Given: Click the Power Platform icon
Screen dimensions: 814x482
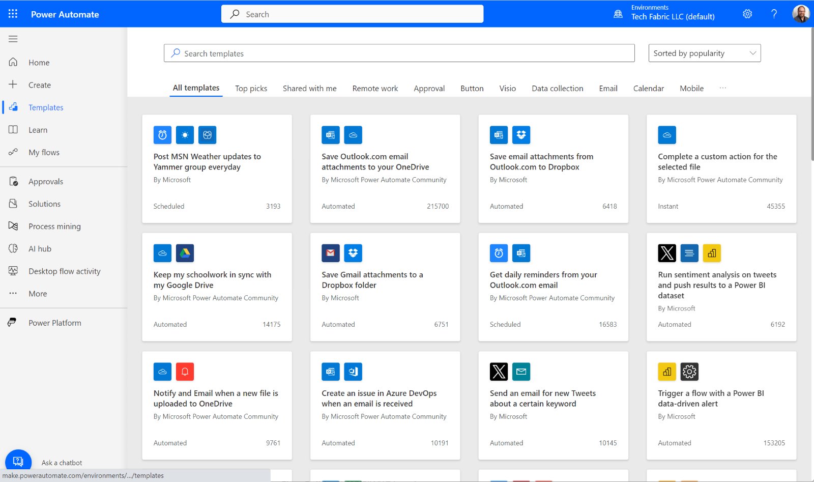Looking at the screenshot, I should [x=12, y=322].
